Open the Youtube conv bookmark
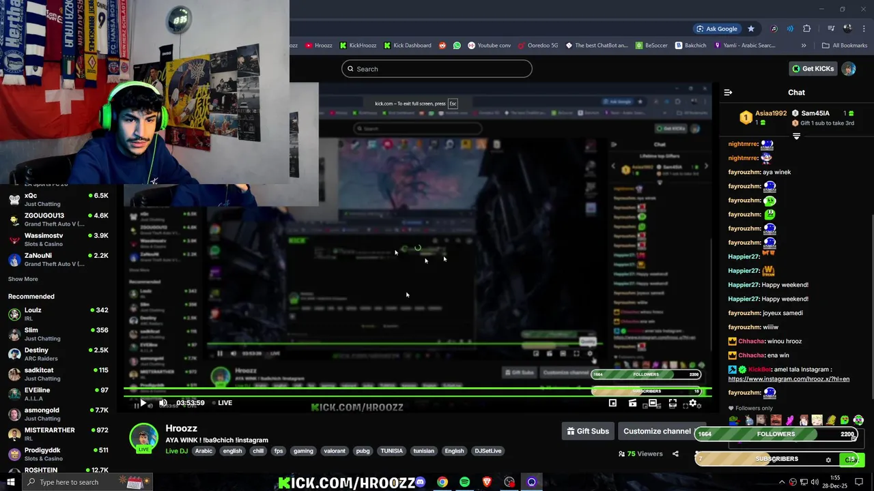This screenshot has height=491, width=874. coord(489,46)
